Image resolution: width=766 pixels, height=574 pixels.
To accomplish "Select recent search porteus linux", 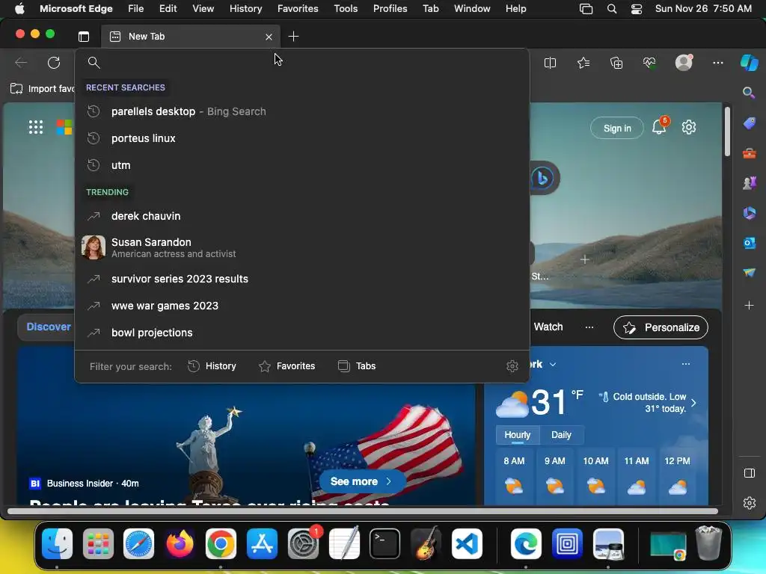I will pos(302,138).
